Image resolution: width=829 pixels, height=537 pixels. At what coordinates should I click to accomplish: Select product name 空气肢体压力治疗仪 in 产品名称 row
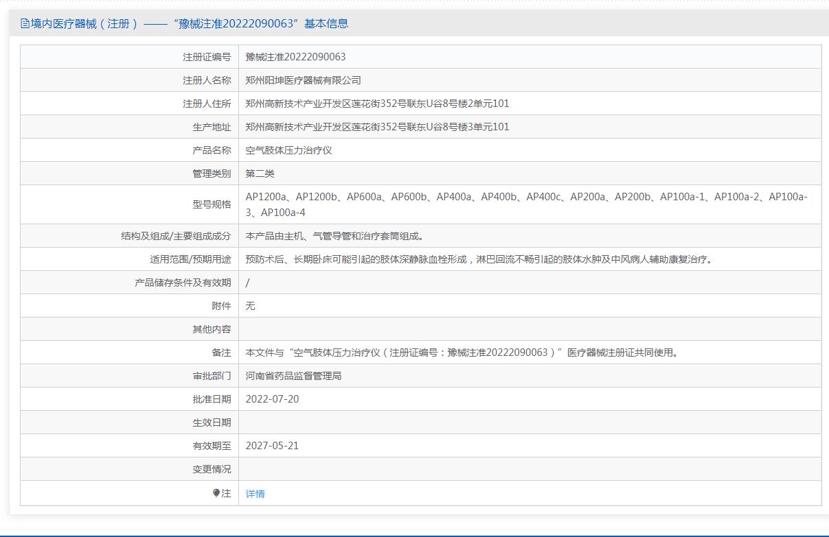pos(288,150)
